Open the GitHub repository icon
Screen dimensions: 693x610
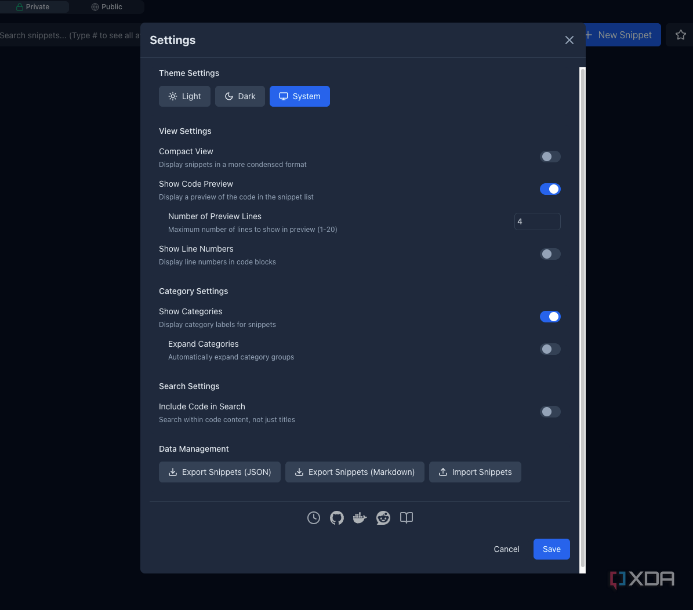coord(337,518)
